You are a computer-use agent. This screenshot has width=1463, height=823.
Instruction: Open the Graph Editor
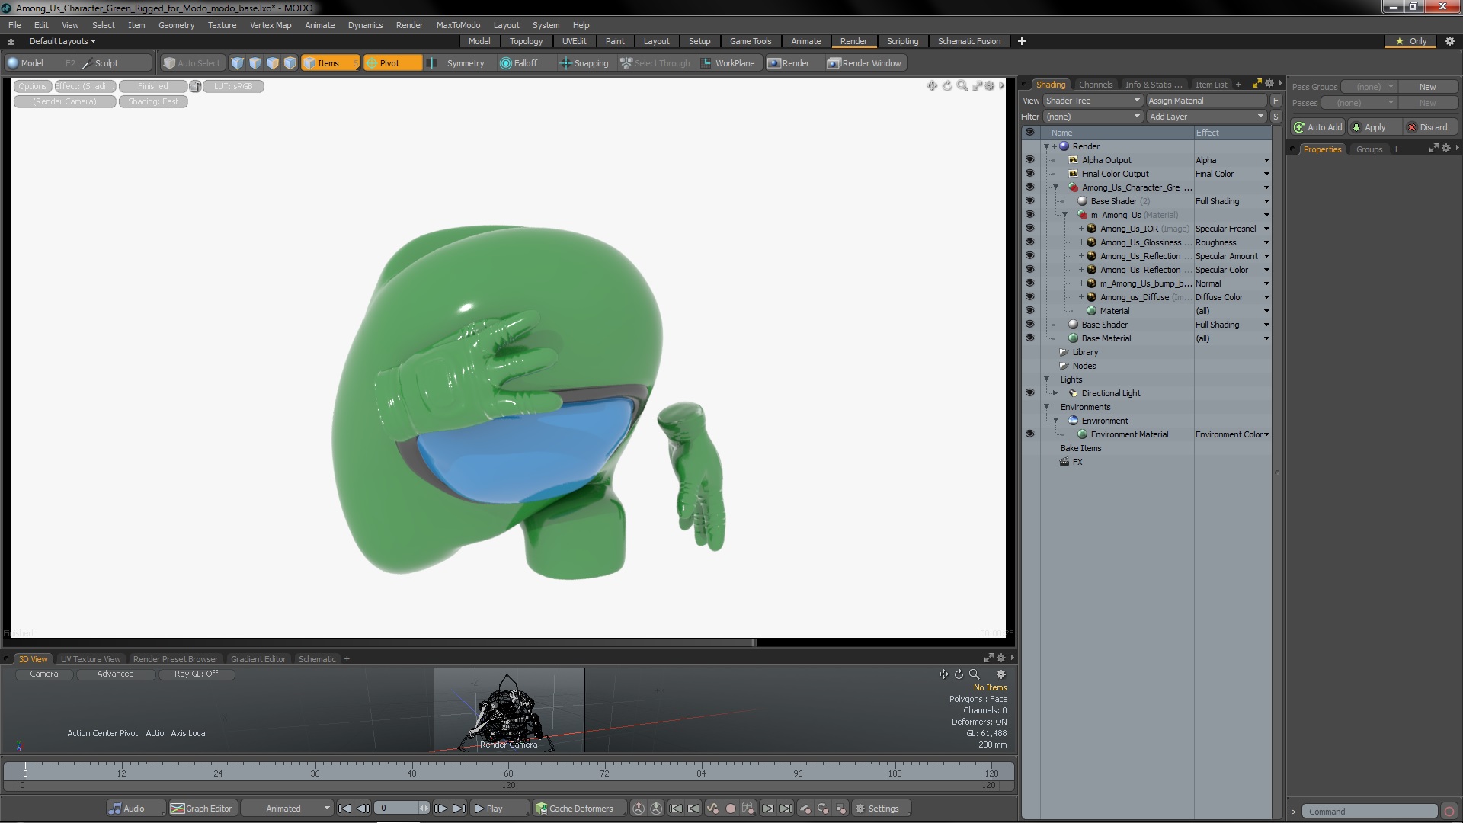coord(202,809)
